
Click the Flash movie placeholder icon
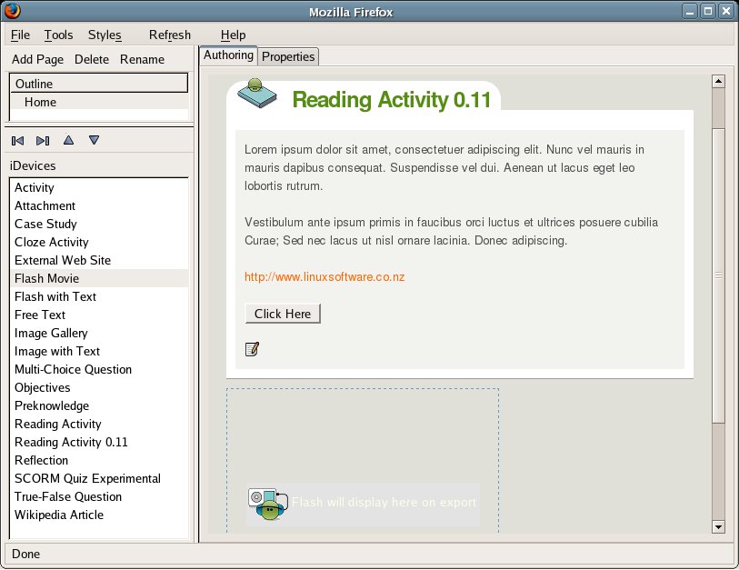click(268, 504)
